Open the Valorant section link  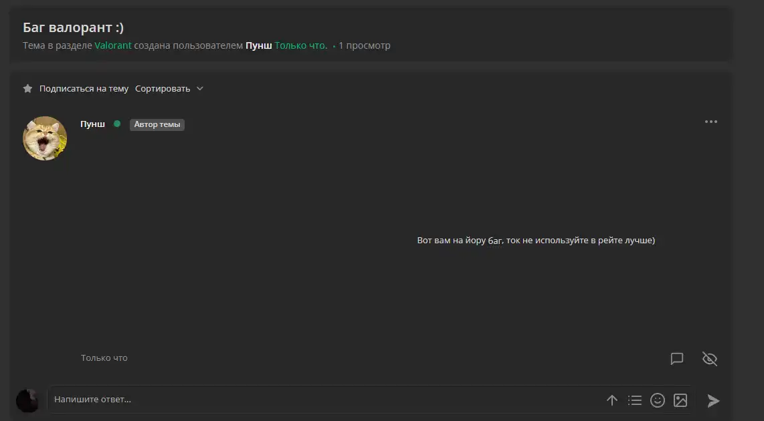tap(113, 45)
